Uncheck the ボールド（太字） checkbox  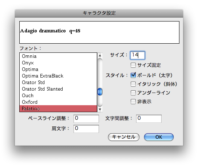(133, 75)
